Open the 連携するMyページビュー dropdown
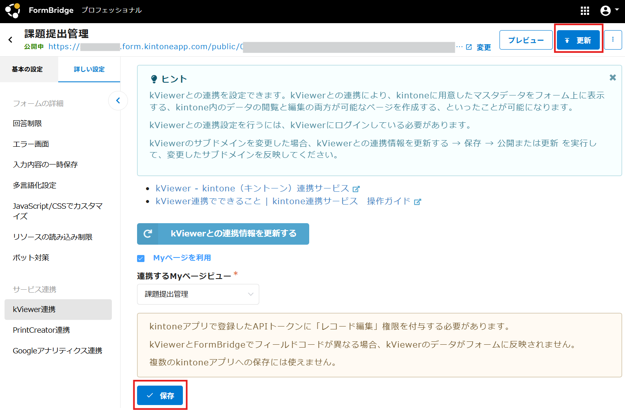 pyautogui.click(x=198, y=294)
